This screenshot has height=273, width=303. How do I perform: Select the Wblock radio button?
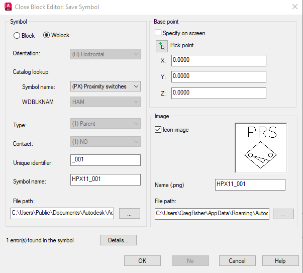[47, 35]
